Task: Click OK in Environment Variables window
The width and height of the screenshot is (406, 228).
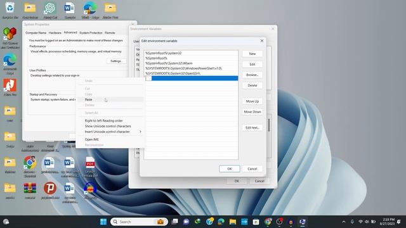Action: coord(237,181)
